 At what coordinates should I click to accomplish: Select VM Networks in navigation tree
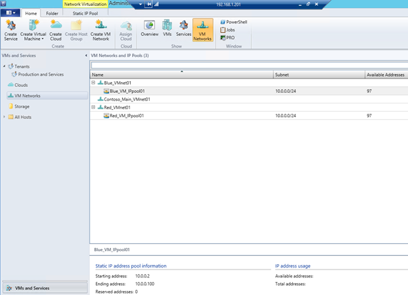tap(47, 95)
